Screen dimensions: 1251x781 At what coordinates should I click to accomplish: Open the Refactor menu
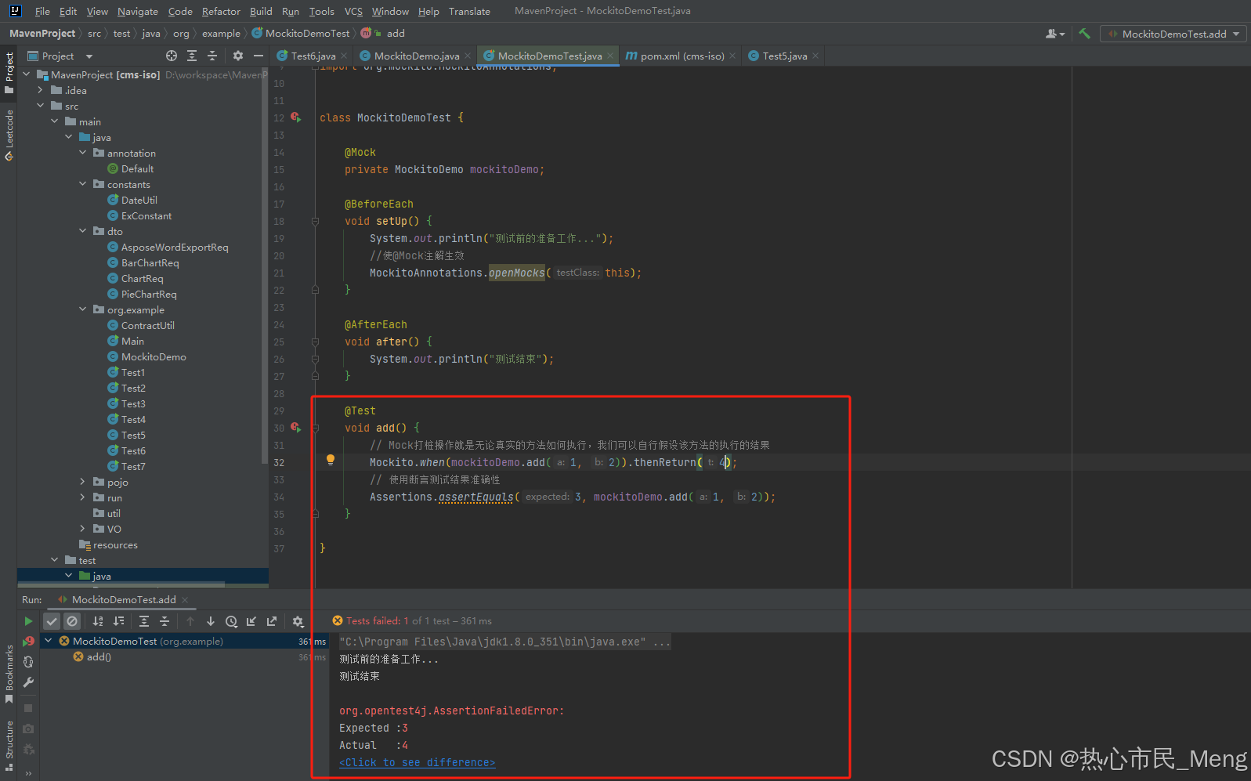(x=221, y=12)
